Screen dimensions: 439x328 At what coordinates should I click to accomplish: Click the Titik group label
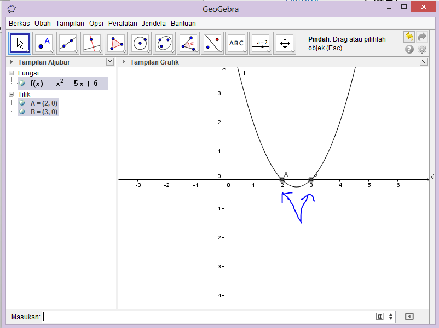tap(24, 94)
